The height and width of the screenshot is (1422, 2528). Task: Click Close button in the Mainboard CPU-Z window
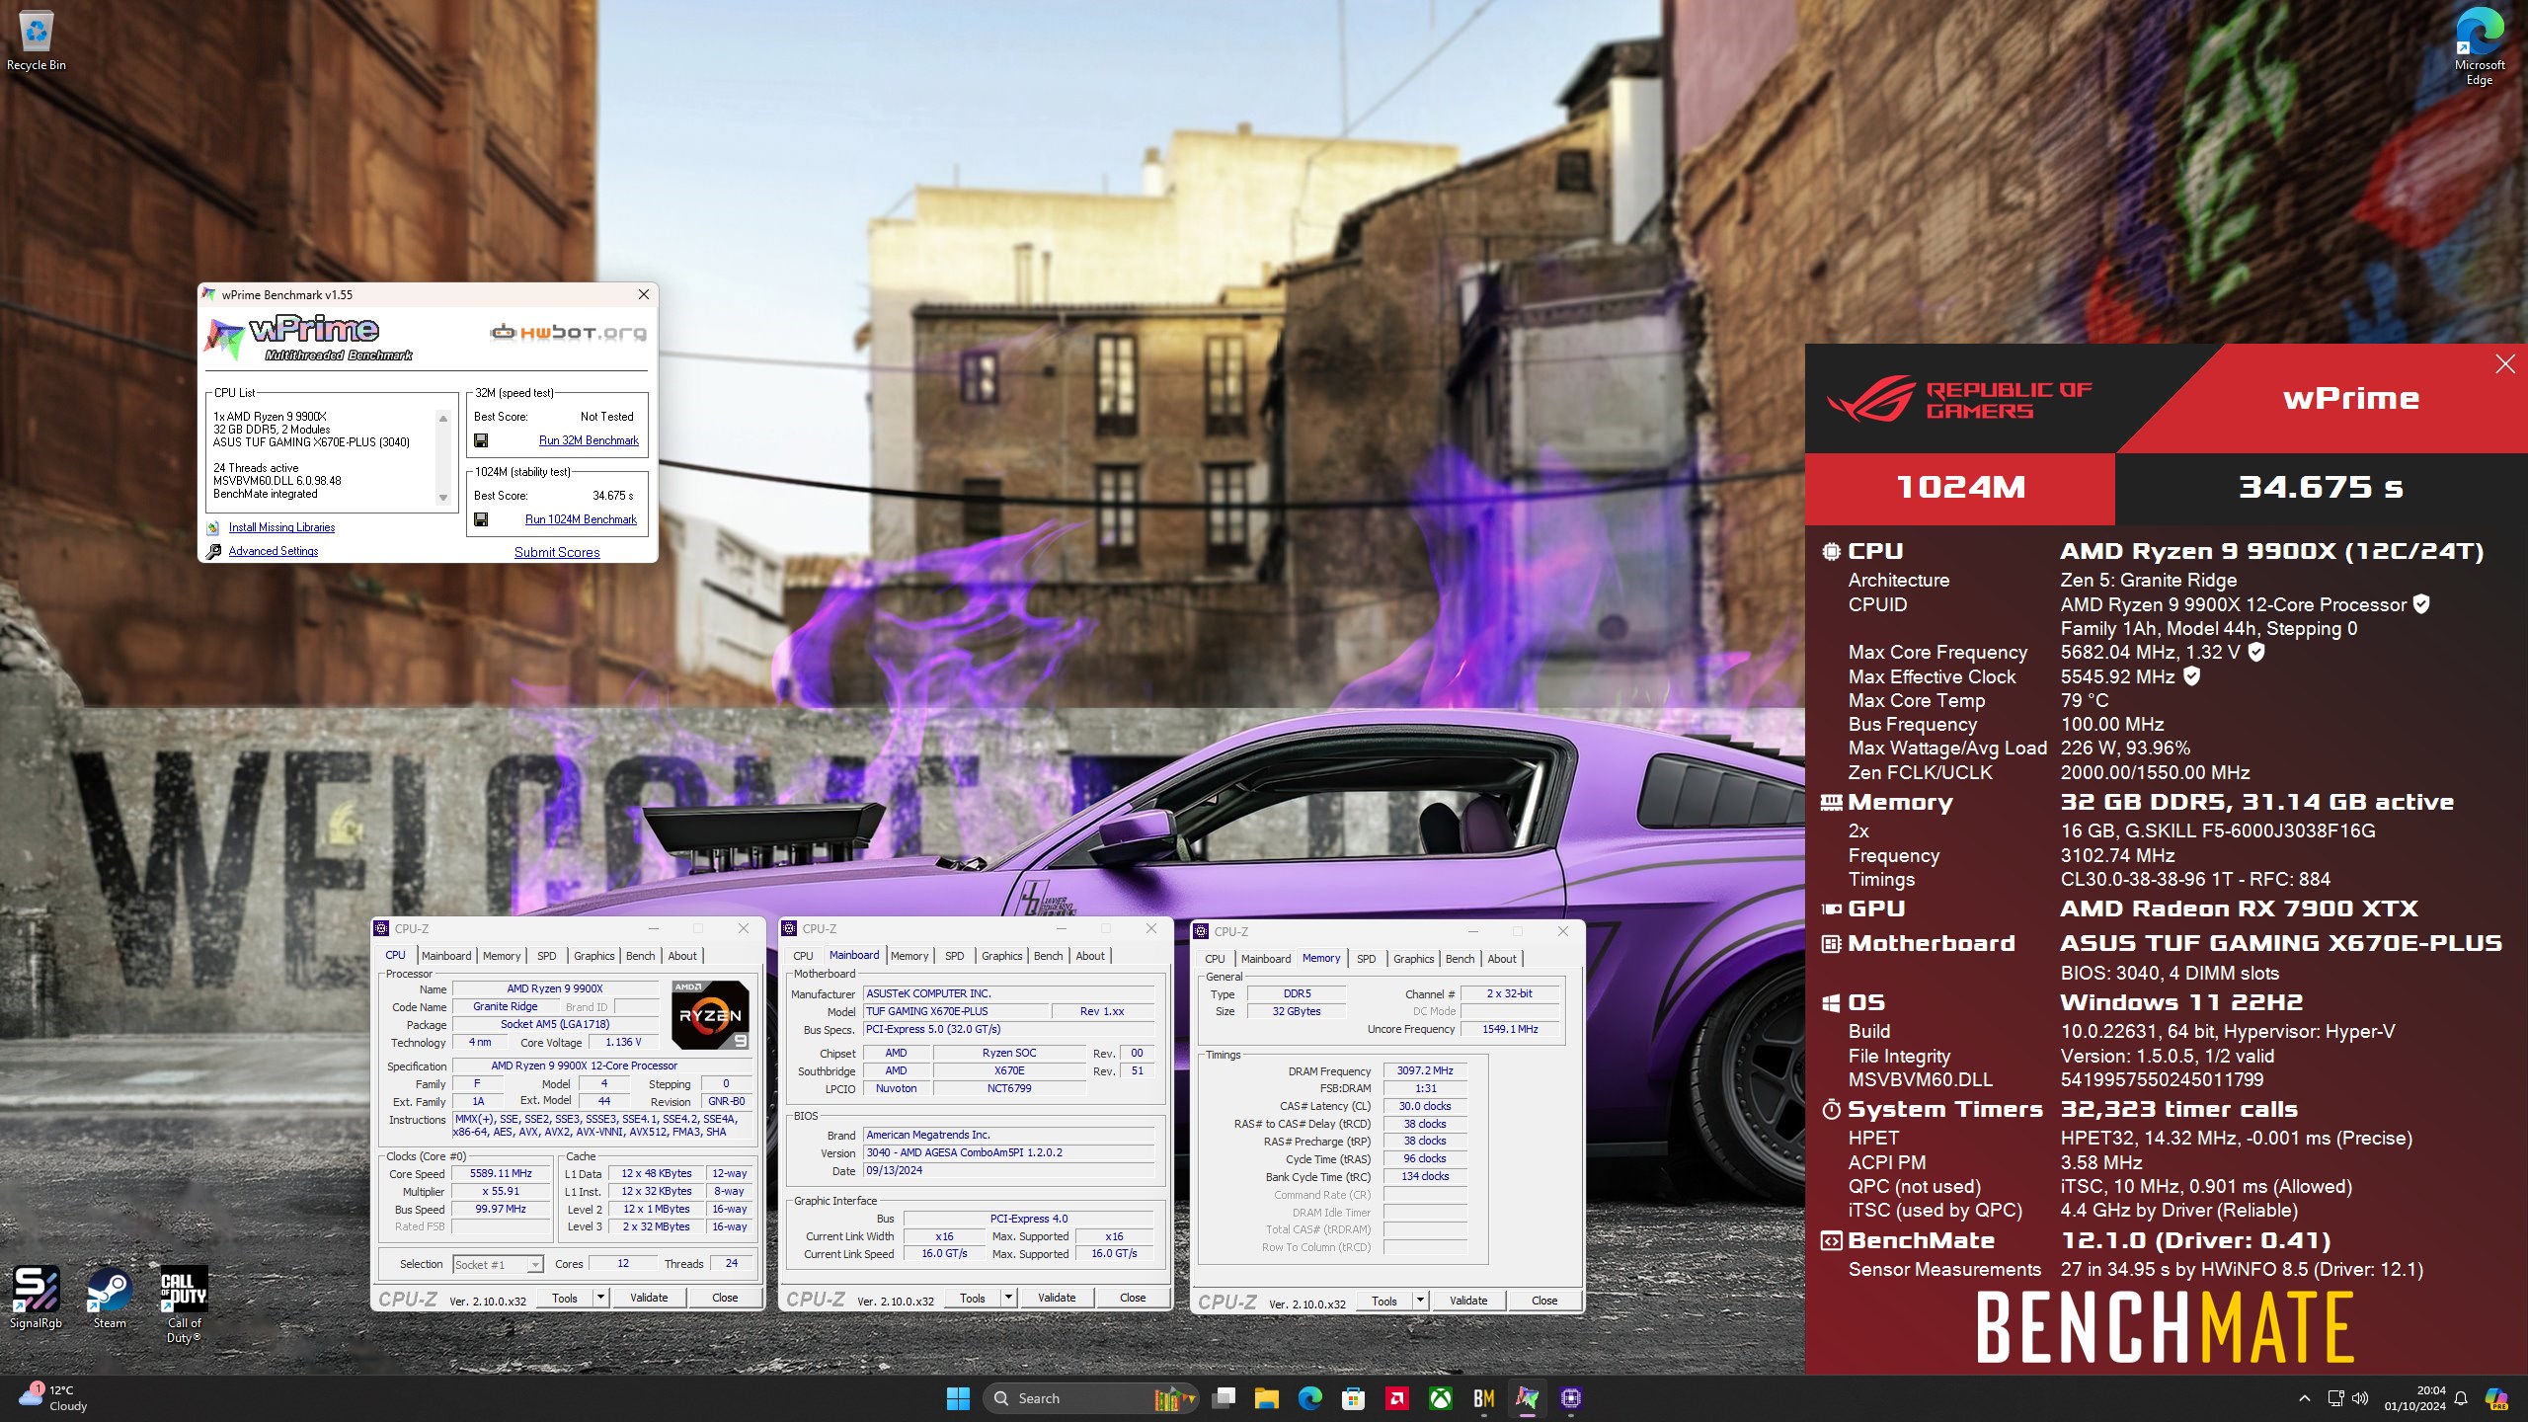[1133, 1298]
